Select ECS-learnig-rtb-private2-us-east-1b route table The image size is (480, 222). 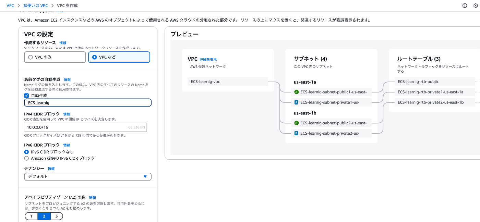435,102
